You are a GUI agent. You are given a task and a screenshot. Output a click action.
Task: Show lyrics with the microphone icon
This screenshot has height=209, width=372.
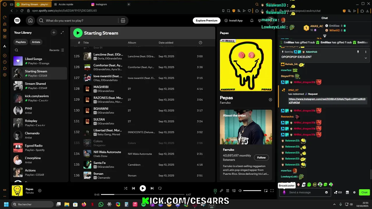coord(221,191)
